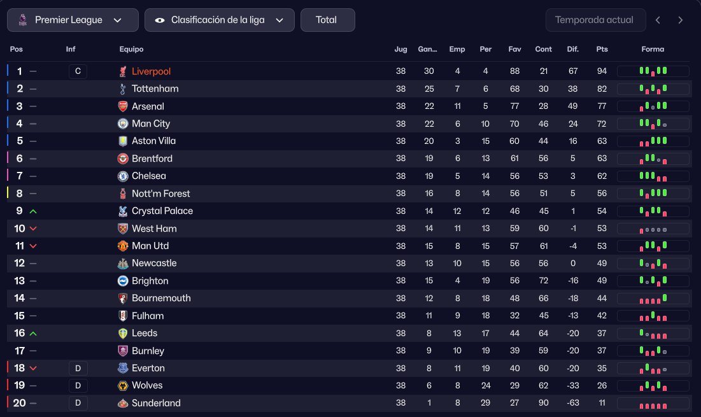
Task: Click Nott'm Forest's form indicator bars
Action: tap(653, 194)
